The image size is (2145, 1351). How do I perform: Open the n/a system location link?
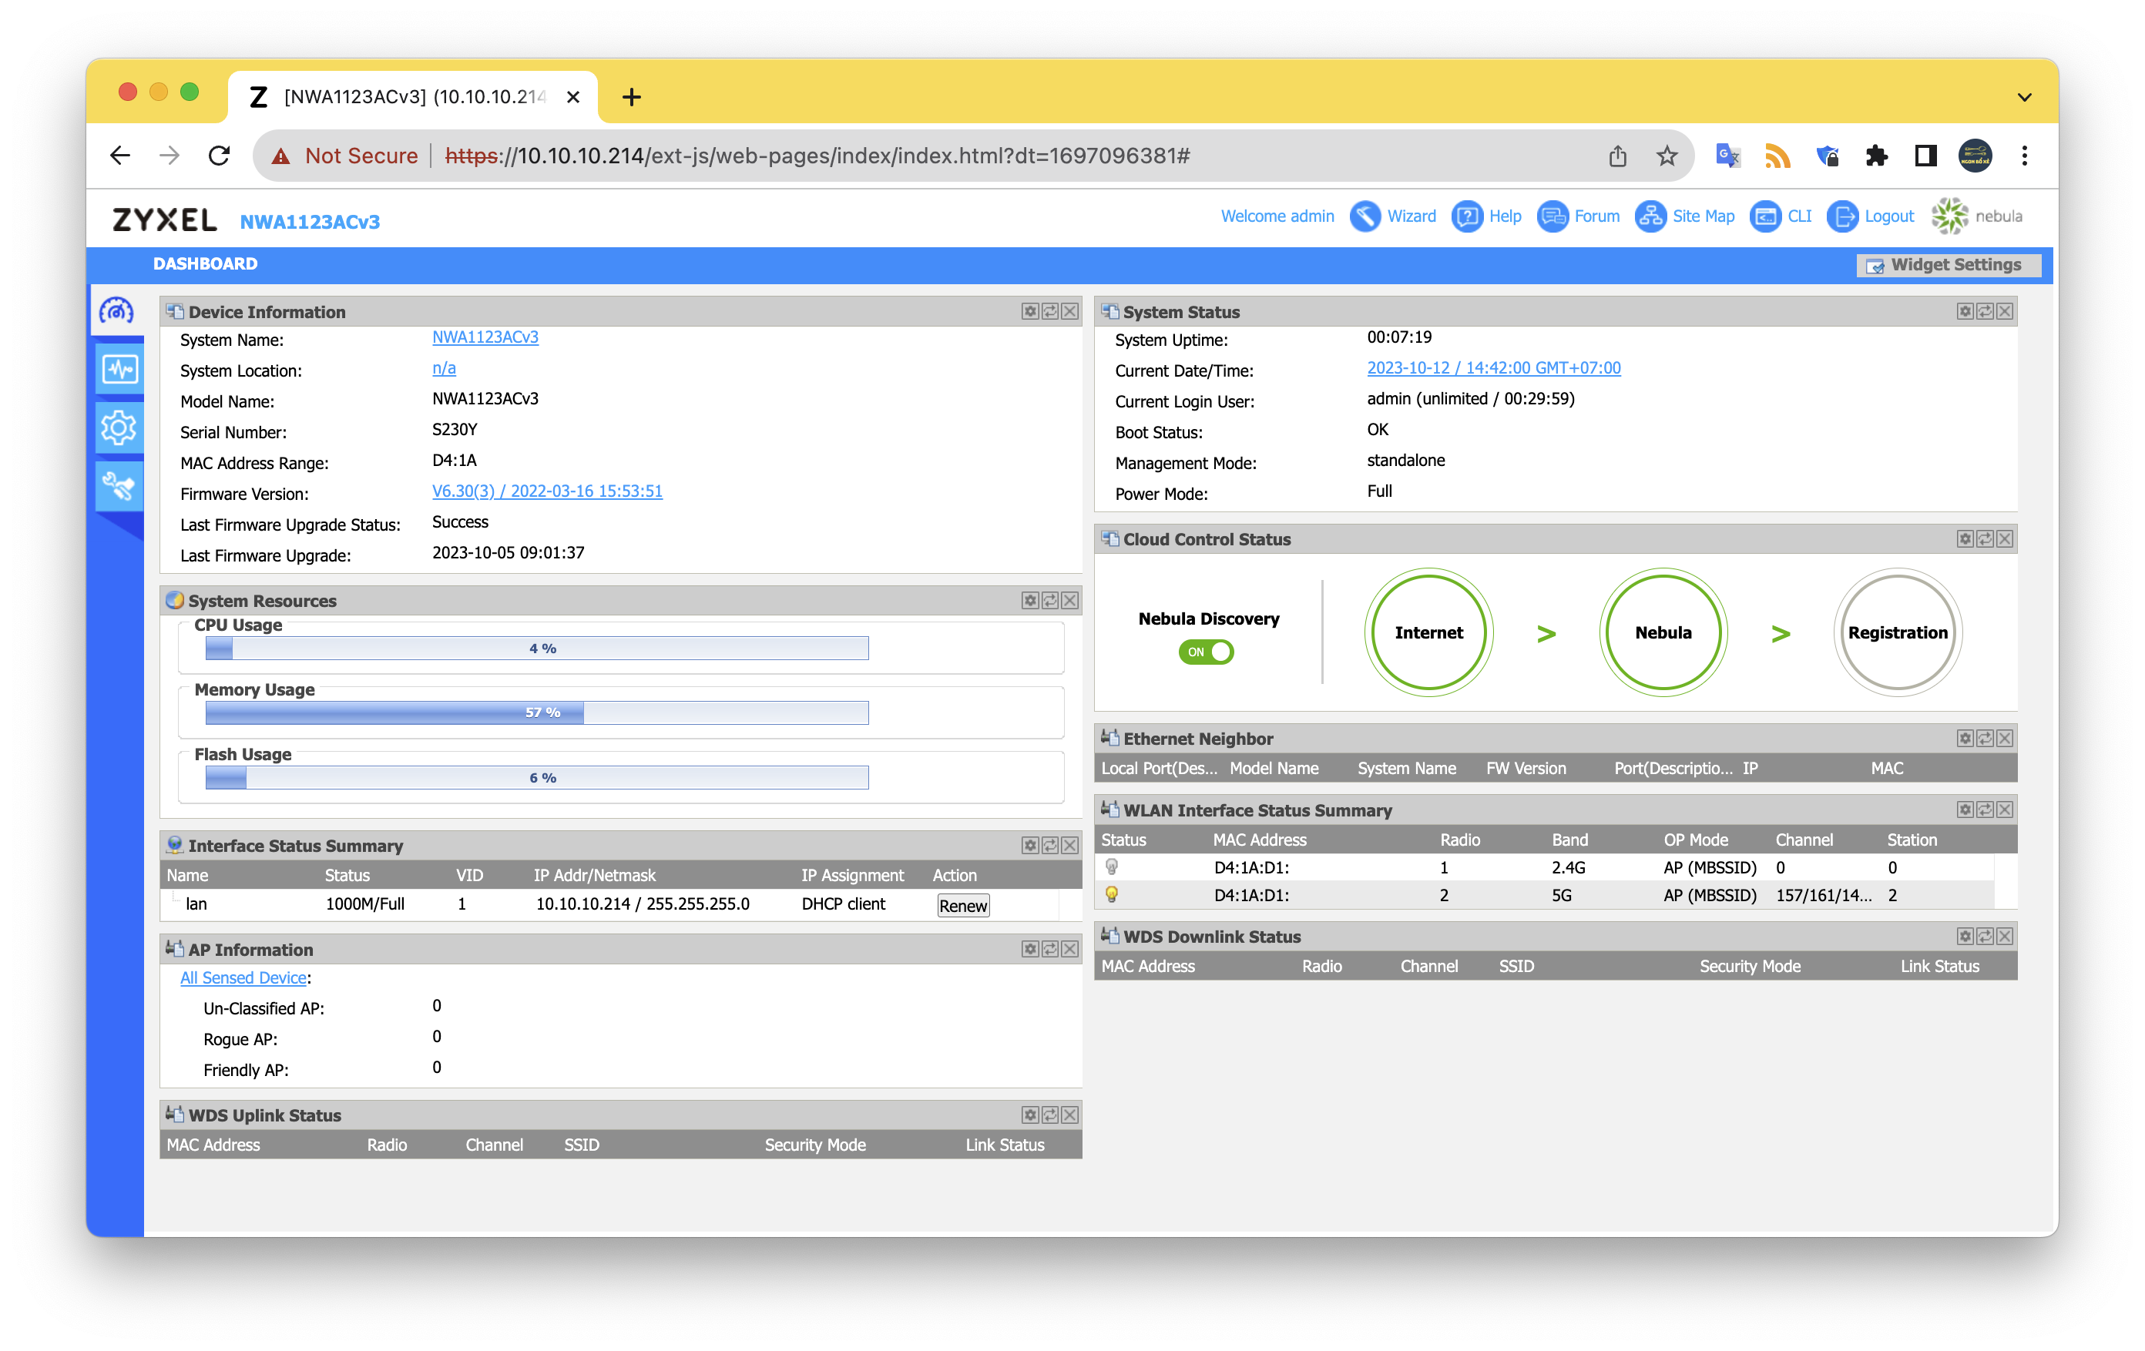point(444,369)
